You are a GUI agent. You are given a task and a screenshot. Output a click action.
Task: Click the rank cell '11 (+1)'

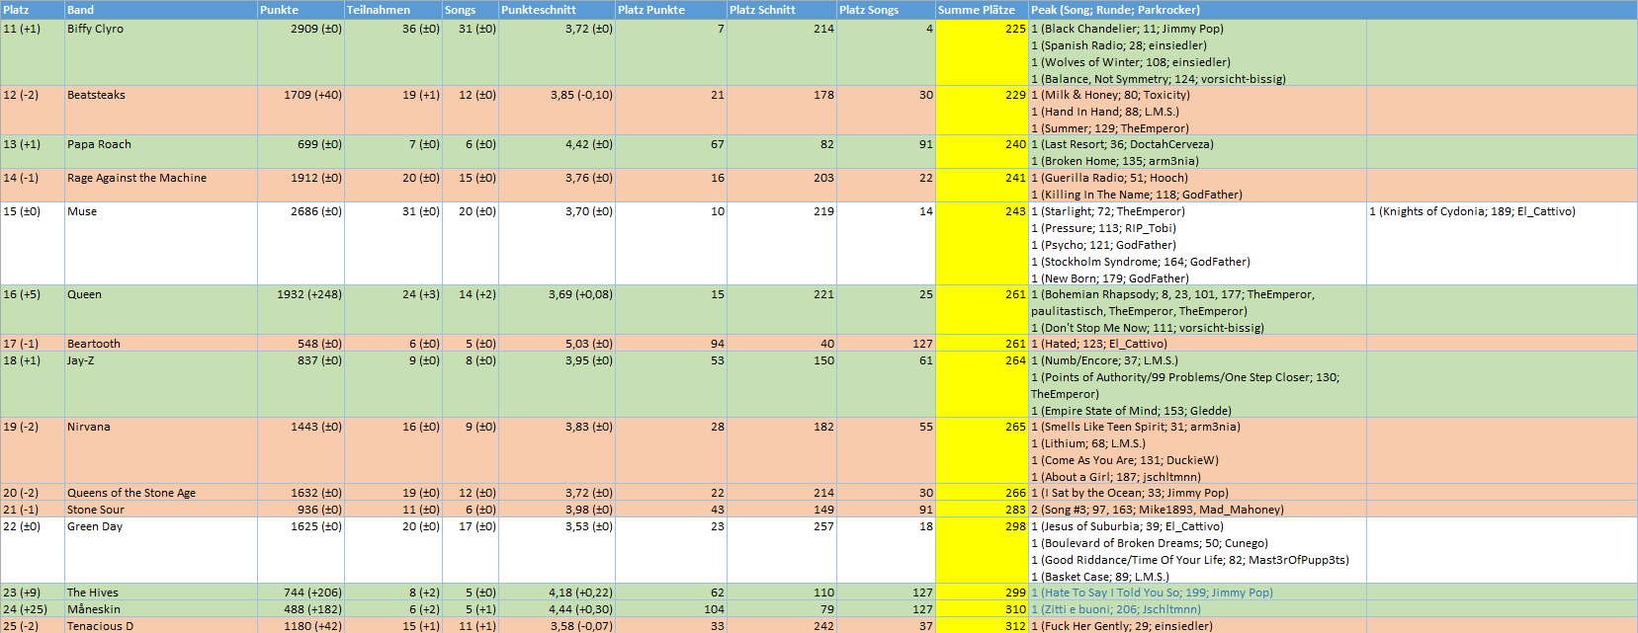click(33, 53)
